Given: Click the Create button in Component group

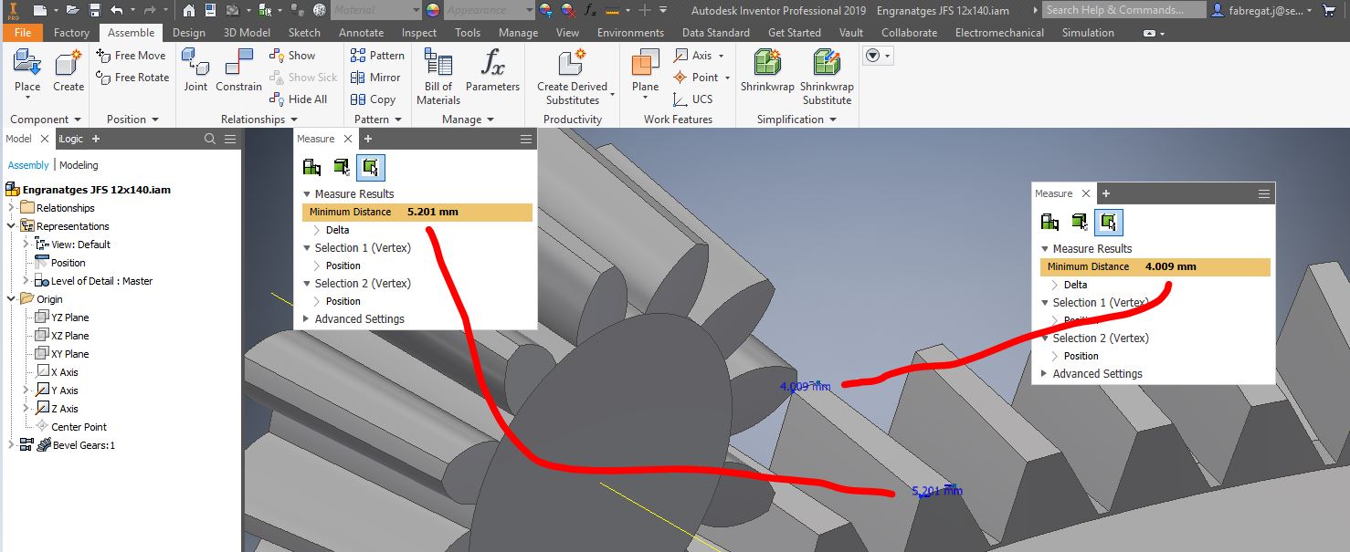Looking at the screenshot, I should coord(69,70).
